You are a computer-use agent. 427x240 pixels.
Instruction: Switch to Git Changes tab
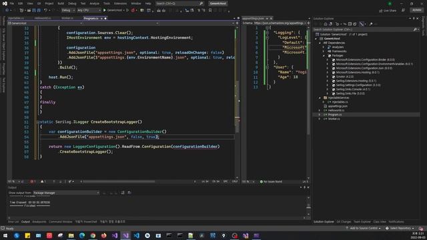pyautogui.click(x=344, y=221)
